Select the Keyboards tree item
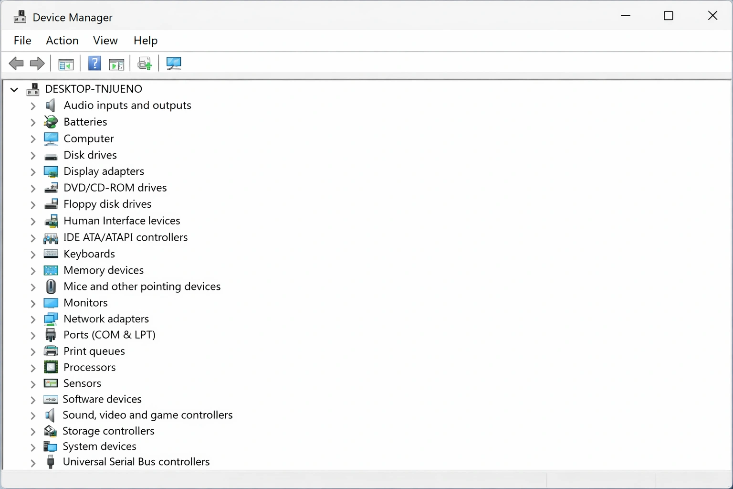This screenshot has height=489, width=733. click(x=89, y=254)
